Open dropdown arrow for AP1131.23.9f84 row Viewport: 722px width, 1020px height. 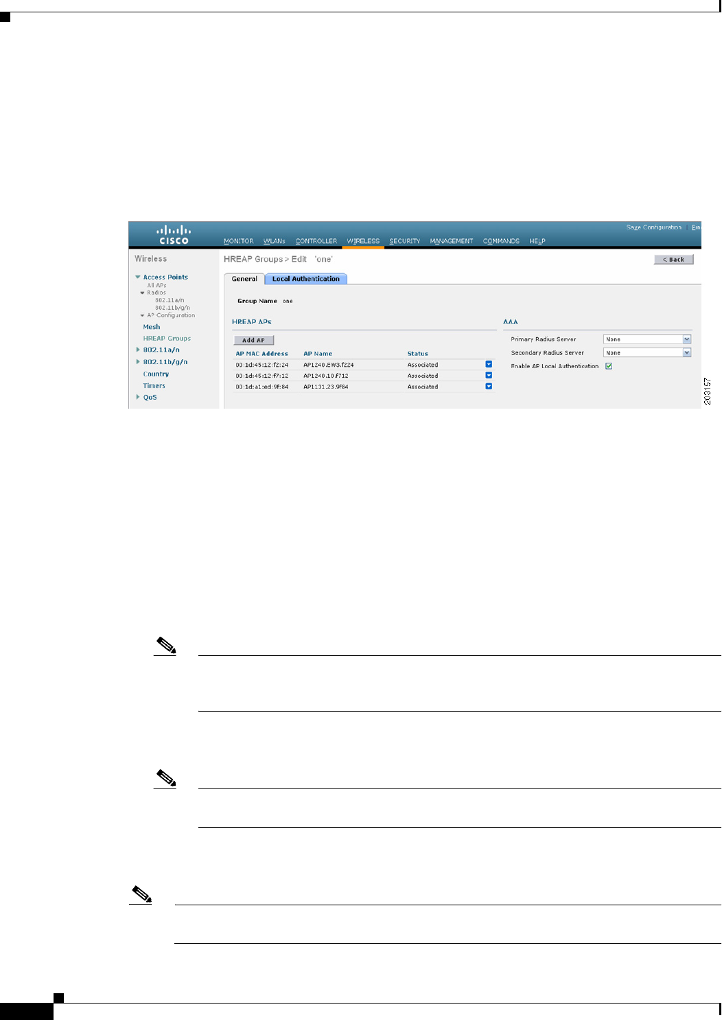pos(489,386)
